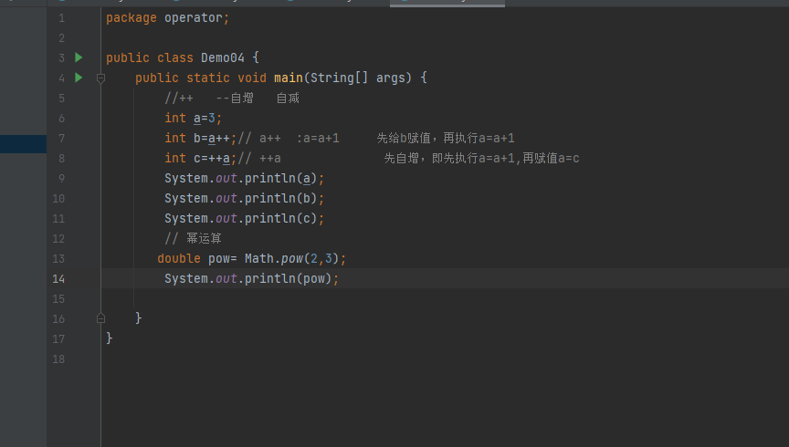Click the int b=a++ statement
Viewport: 789px width, 447px height.
coord(201,138)
